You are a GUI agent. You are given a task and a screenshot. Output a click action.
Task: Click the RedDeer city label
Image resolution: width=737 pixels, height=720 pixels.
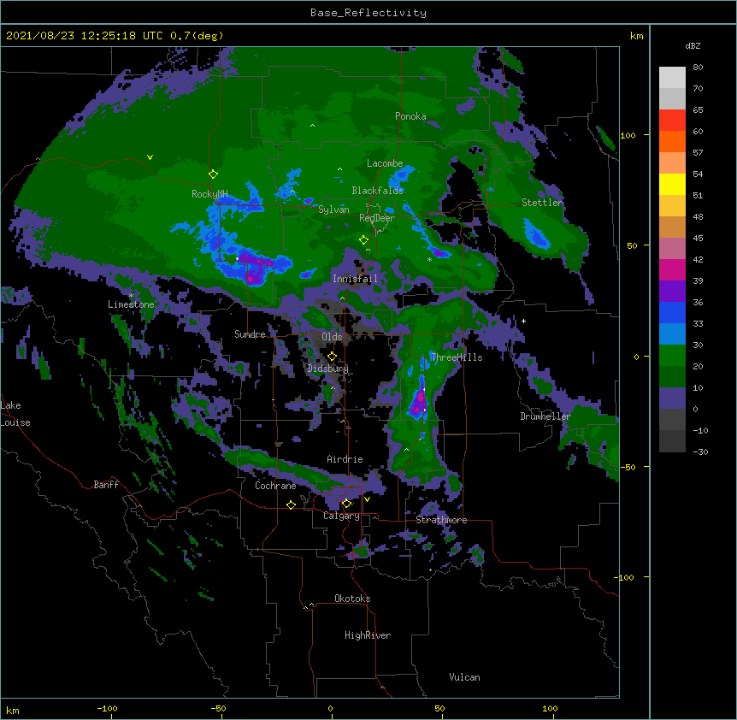tap(377, 218)
